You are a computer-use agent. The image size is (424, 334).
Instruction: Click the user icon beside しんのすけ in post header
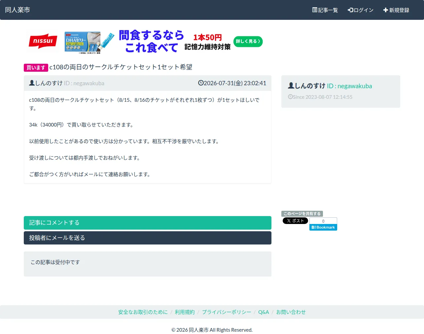(32, 83)
